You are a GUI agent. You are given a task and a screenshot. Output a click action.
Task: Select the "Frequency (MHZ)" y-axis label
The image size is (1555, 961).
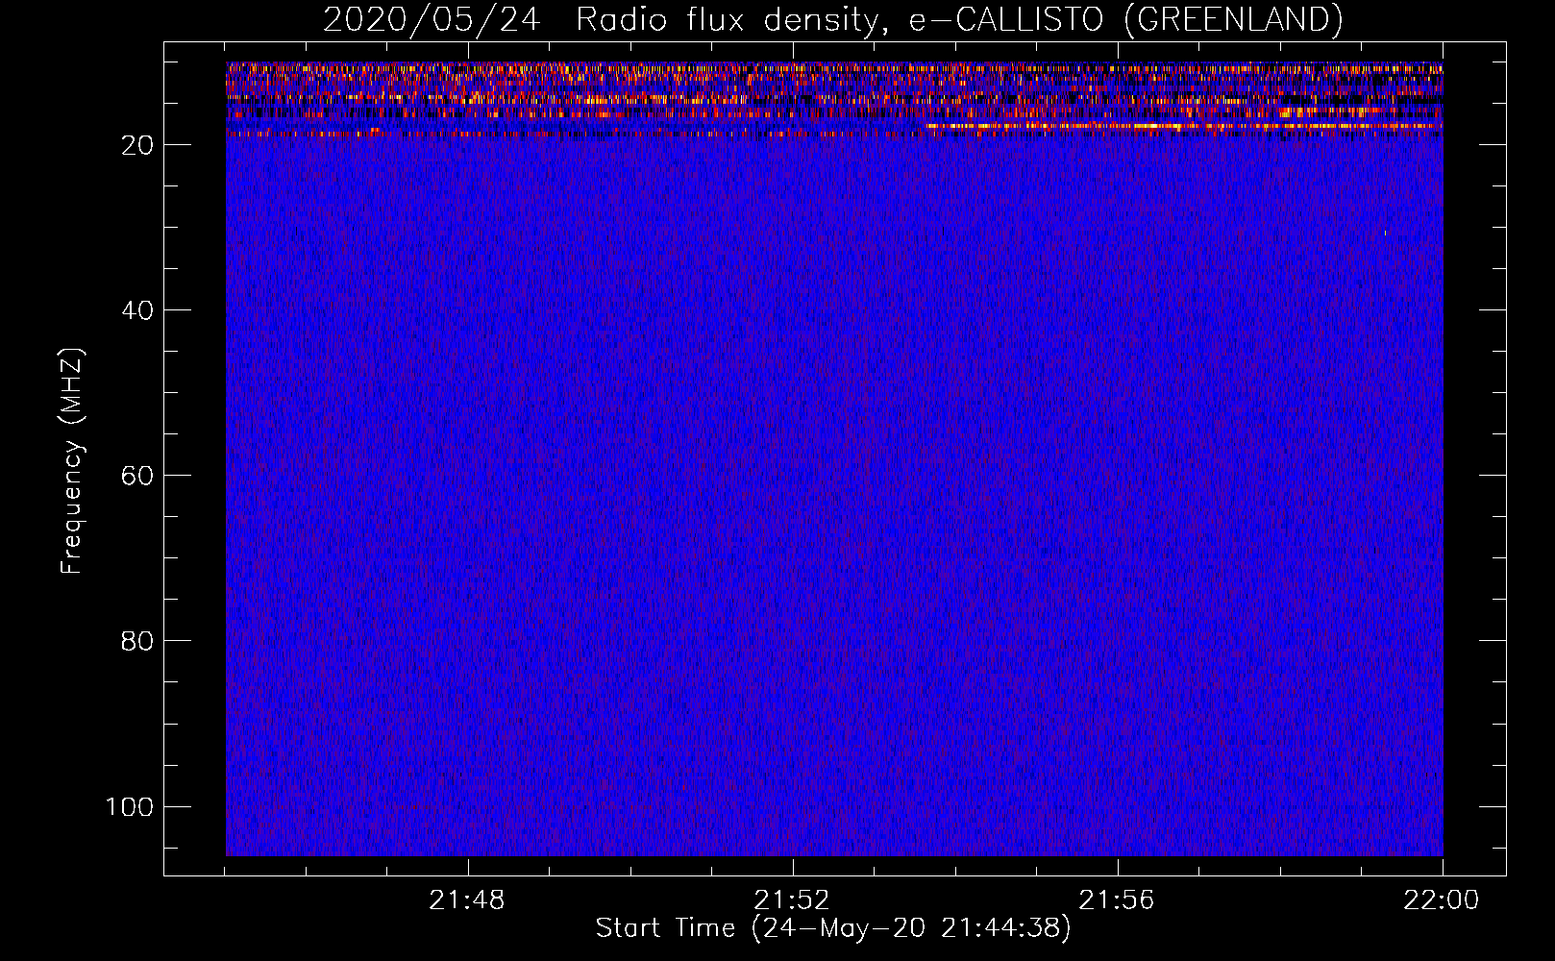click(72, 460)
